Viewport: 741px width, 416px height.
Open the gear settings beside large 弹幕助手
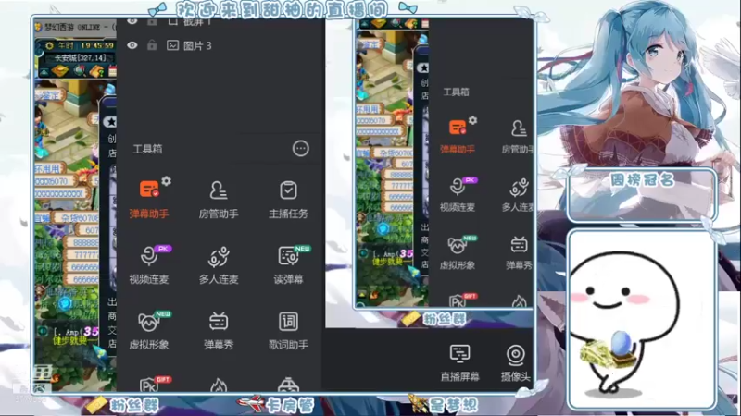[x=167, y=180]
